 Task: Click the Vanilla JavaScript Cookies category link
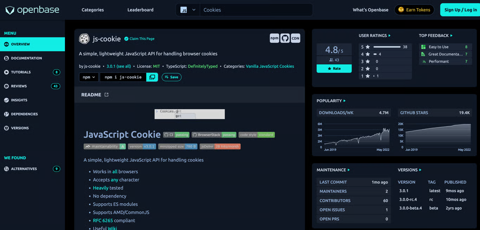point(270,66)
